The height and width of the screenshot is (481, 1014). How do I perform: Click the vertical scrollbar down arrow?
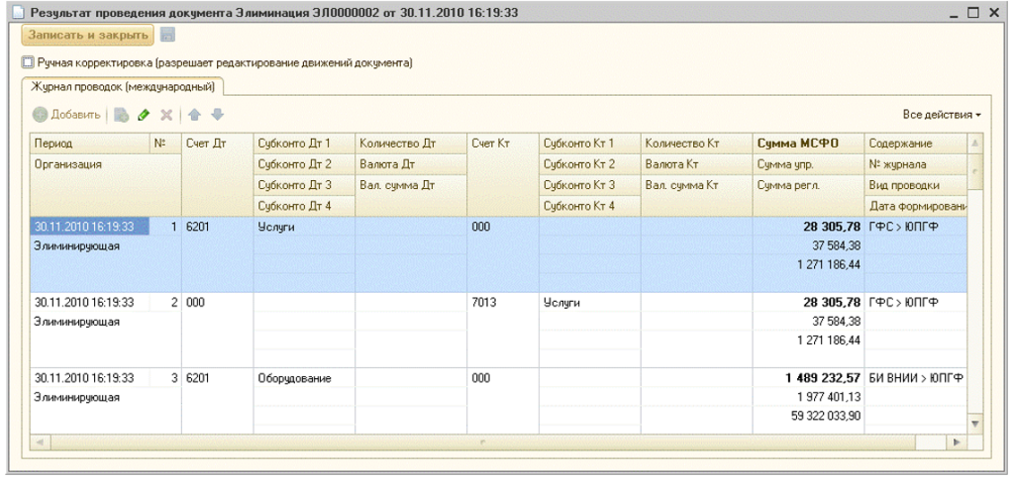tap(974, 424)
